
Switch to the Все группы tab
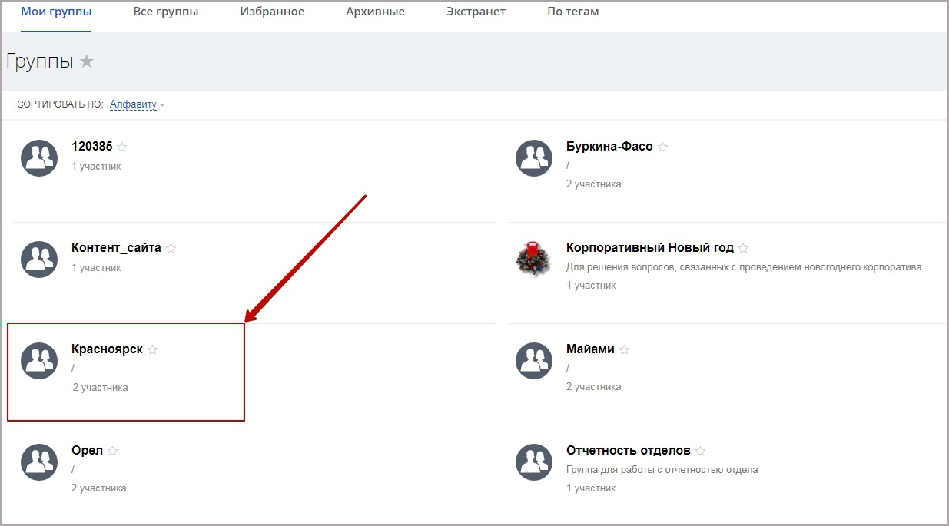pos(166,12)
